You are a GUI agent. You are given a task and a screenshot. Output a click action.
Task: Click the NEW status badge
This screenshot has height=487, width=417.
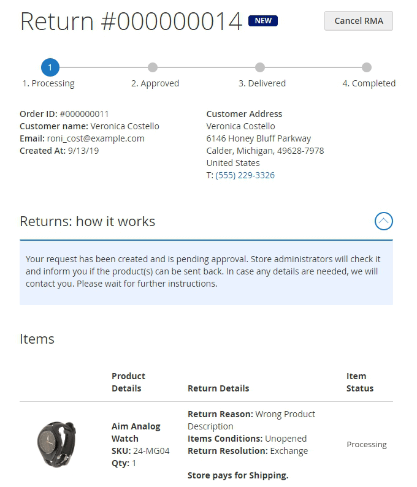click(263, 21)
